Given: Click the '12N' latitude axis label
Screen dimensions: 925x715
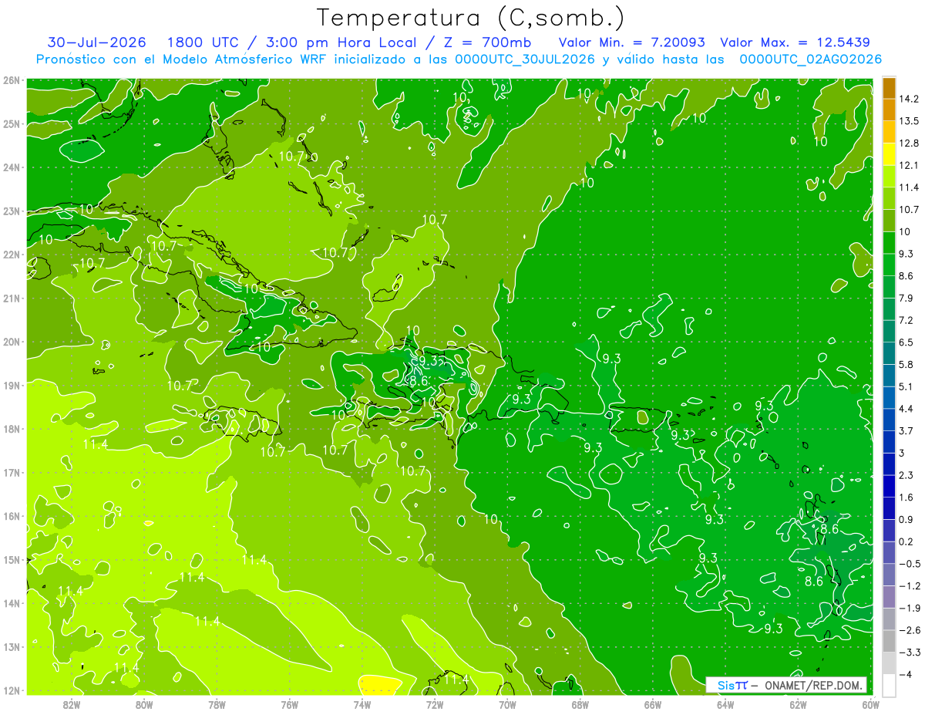Looking at the screenshot, I should (12, 690).
